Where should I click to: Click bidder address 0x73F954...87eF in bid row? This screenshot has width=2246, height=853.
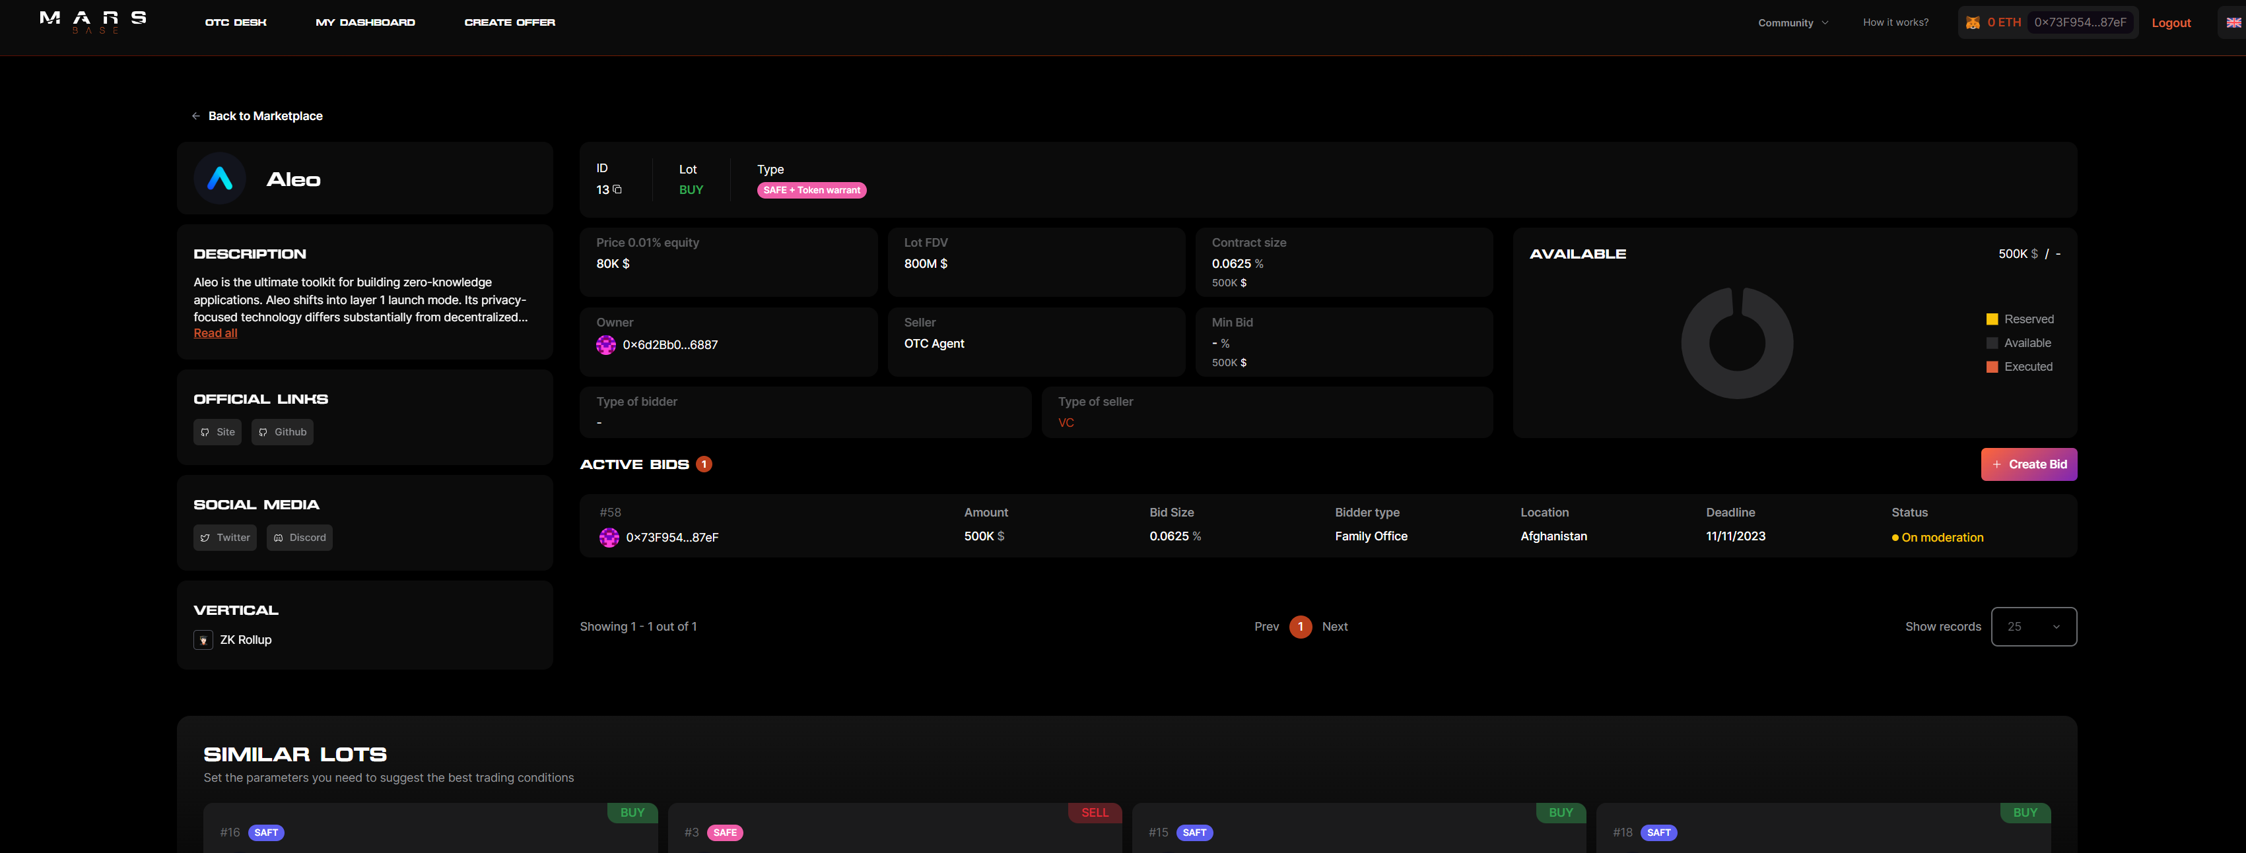[x=671, y=538]
